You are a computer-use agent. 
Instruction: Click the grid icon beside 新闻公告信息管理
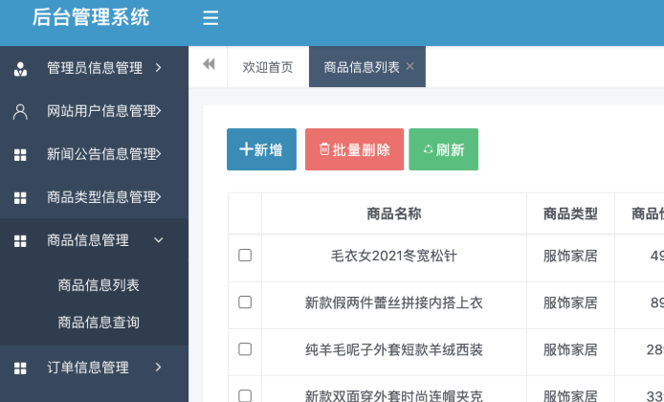coord(20,154)
